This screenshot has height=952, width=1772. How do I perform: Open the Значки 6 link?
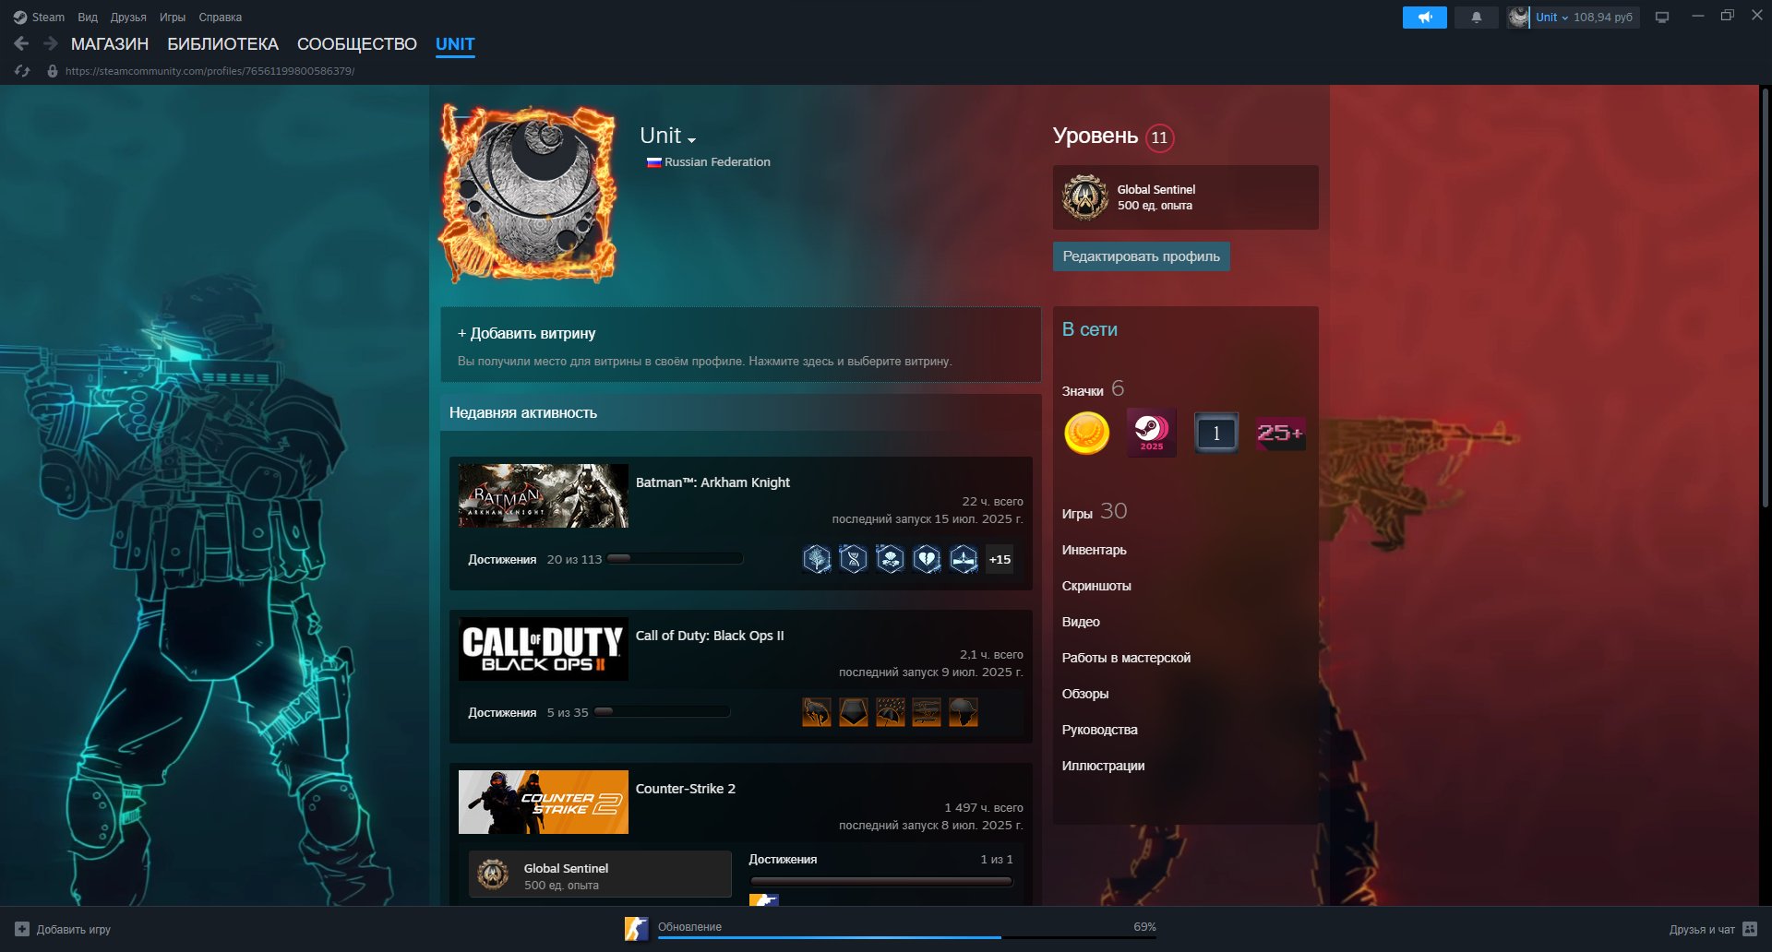[x=1093, y=389]
